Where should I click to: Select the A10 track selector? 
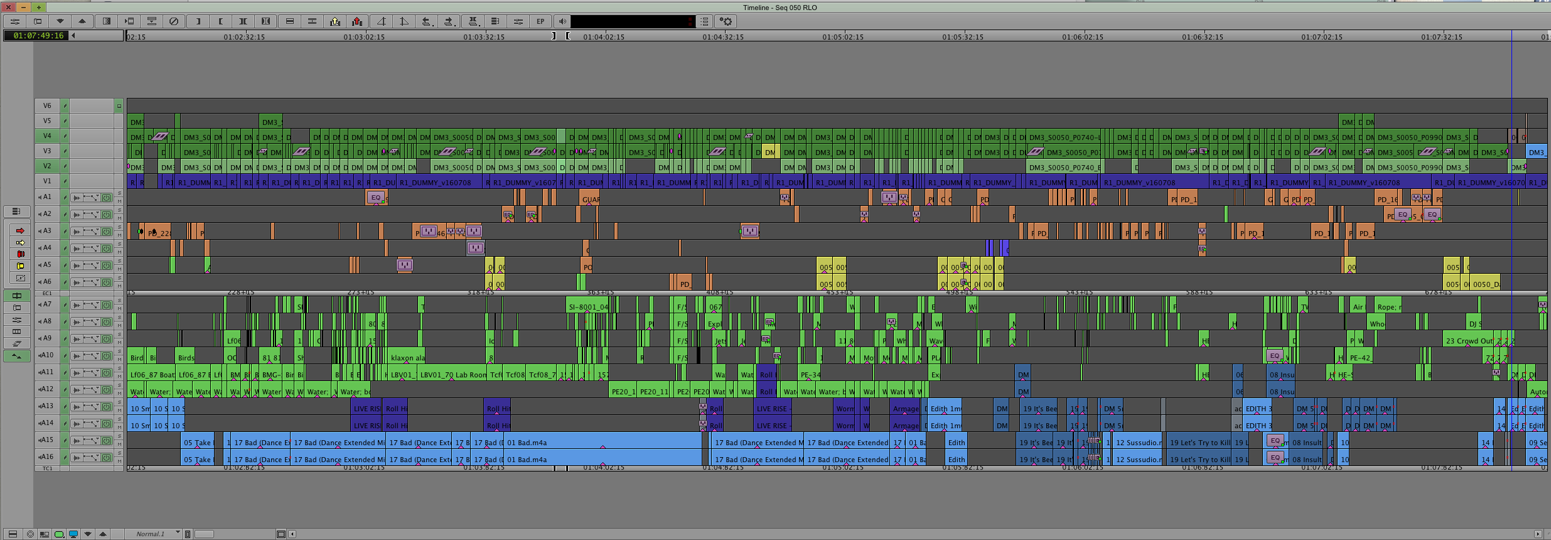tap(47, 355)
